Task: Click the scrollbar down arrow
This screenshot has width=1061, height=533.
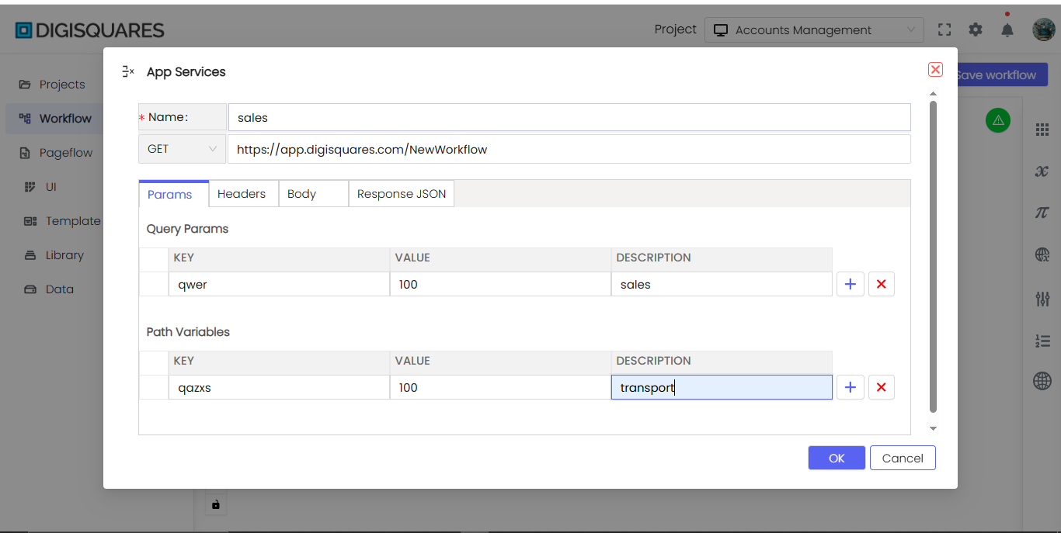Action: pyautogui.click(x=933, y=428)
